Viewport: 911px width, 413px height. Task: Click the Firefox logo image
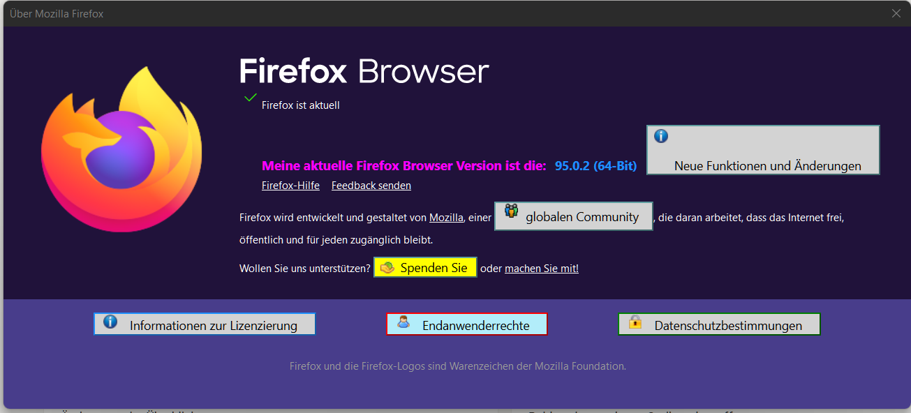click(x=121, y=149)
